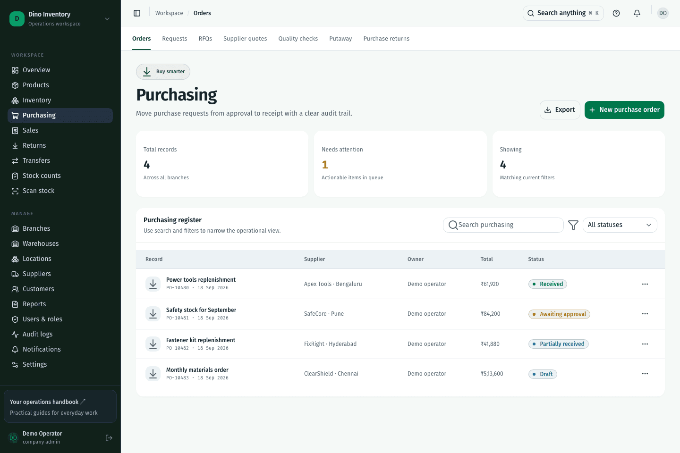
Task: Open Your operations handbook link
Action: coord(60,406)
